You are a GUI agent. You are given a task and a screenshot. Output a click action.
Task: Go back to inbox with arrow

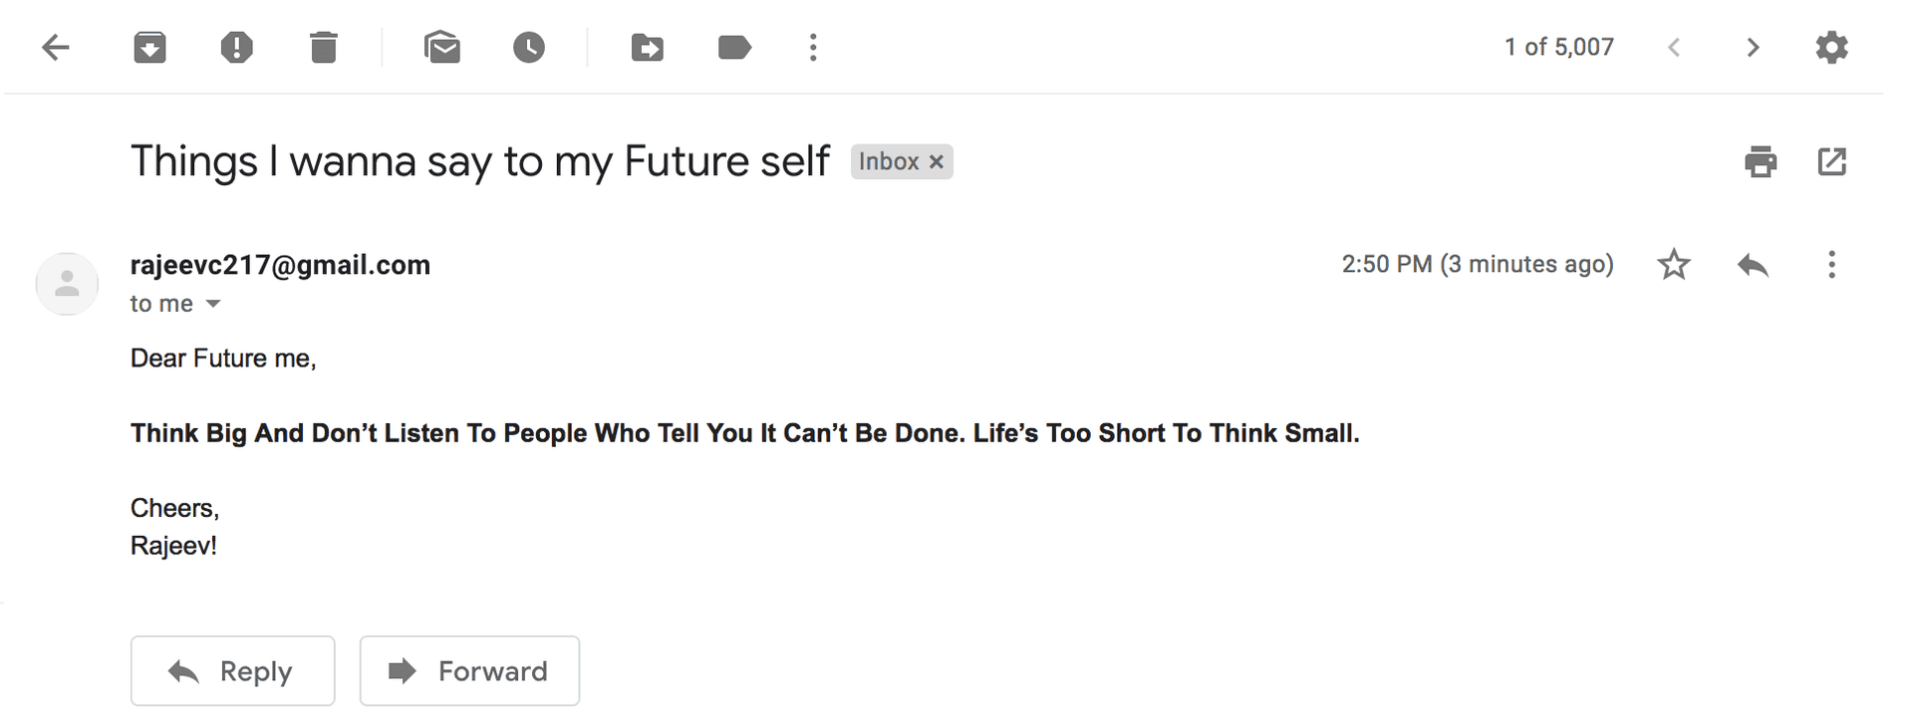pyautogui.click(x=56, y=47)
